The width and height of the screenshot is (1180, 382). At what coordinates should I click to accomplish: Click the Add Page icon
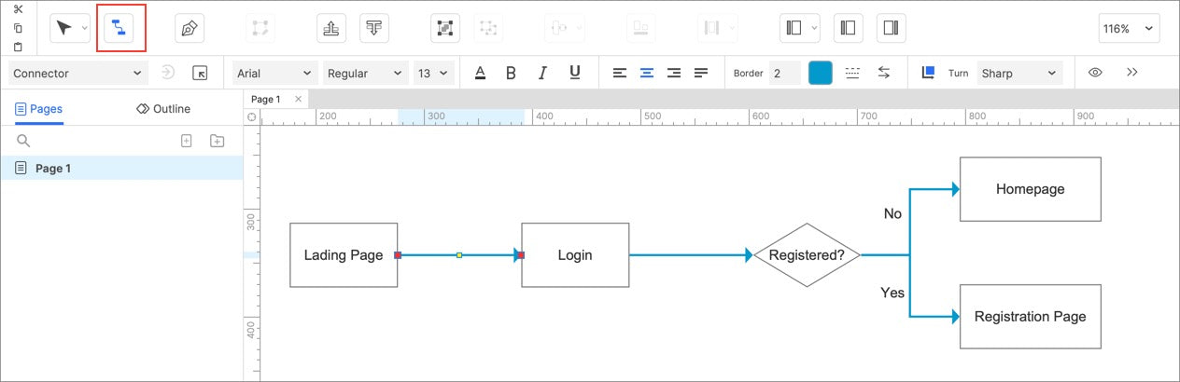click(186, 141)
